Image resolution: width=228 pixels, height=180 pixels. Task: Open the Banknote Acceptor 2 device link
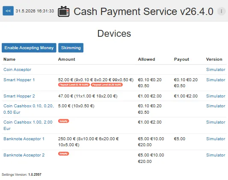[24, 155]
